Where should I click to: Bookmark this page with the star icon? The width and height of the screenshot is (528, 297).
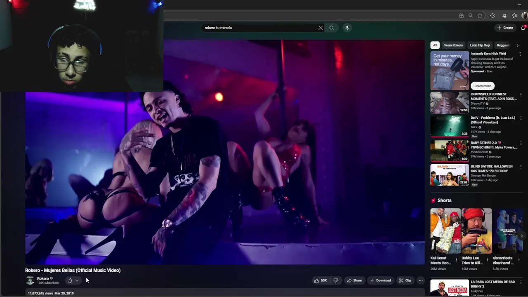[480, 16]
